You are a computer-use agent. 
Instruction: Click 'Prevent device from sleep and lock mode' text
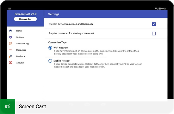[71, 24]
